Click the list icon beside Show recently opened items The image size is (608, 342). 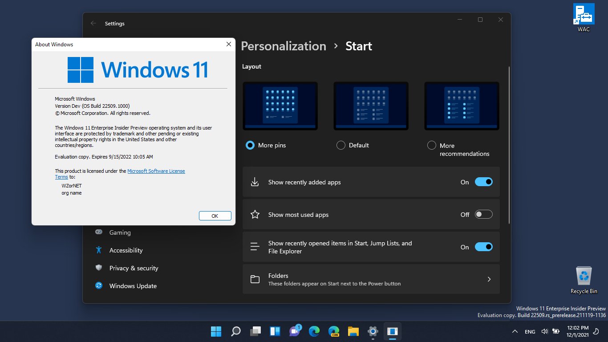255,247
